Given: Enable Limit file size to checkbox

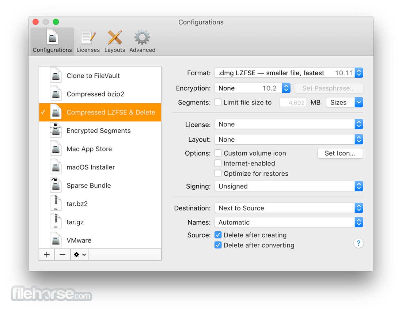Looking at the screenshot, I should point(218,102).
